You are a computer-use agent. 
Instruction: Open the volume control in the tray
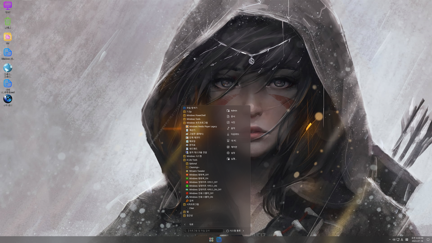[x=394, y=240]
